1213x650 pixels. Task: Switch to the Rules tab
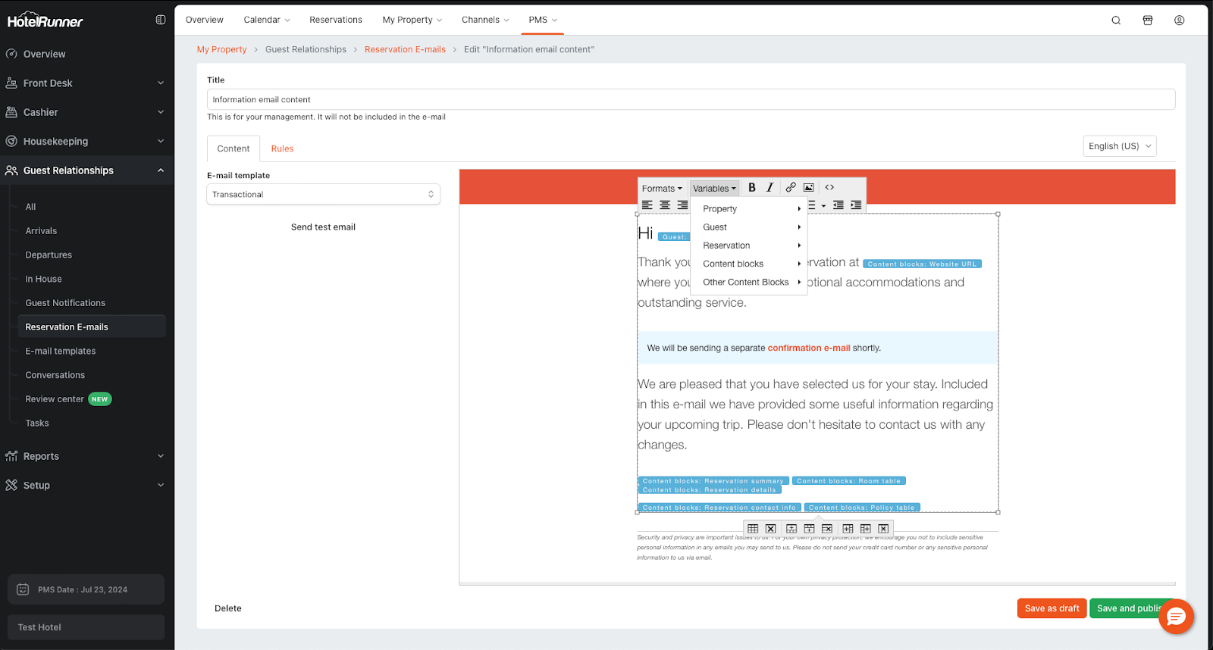pos(282,149)
